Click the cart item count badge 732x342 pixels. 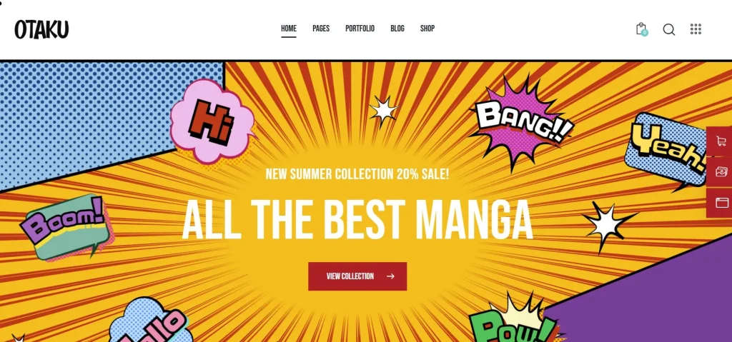(x=645, y=33)
